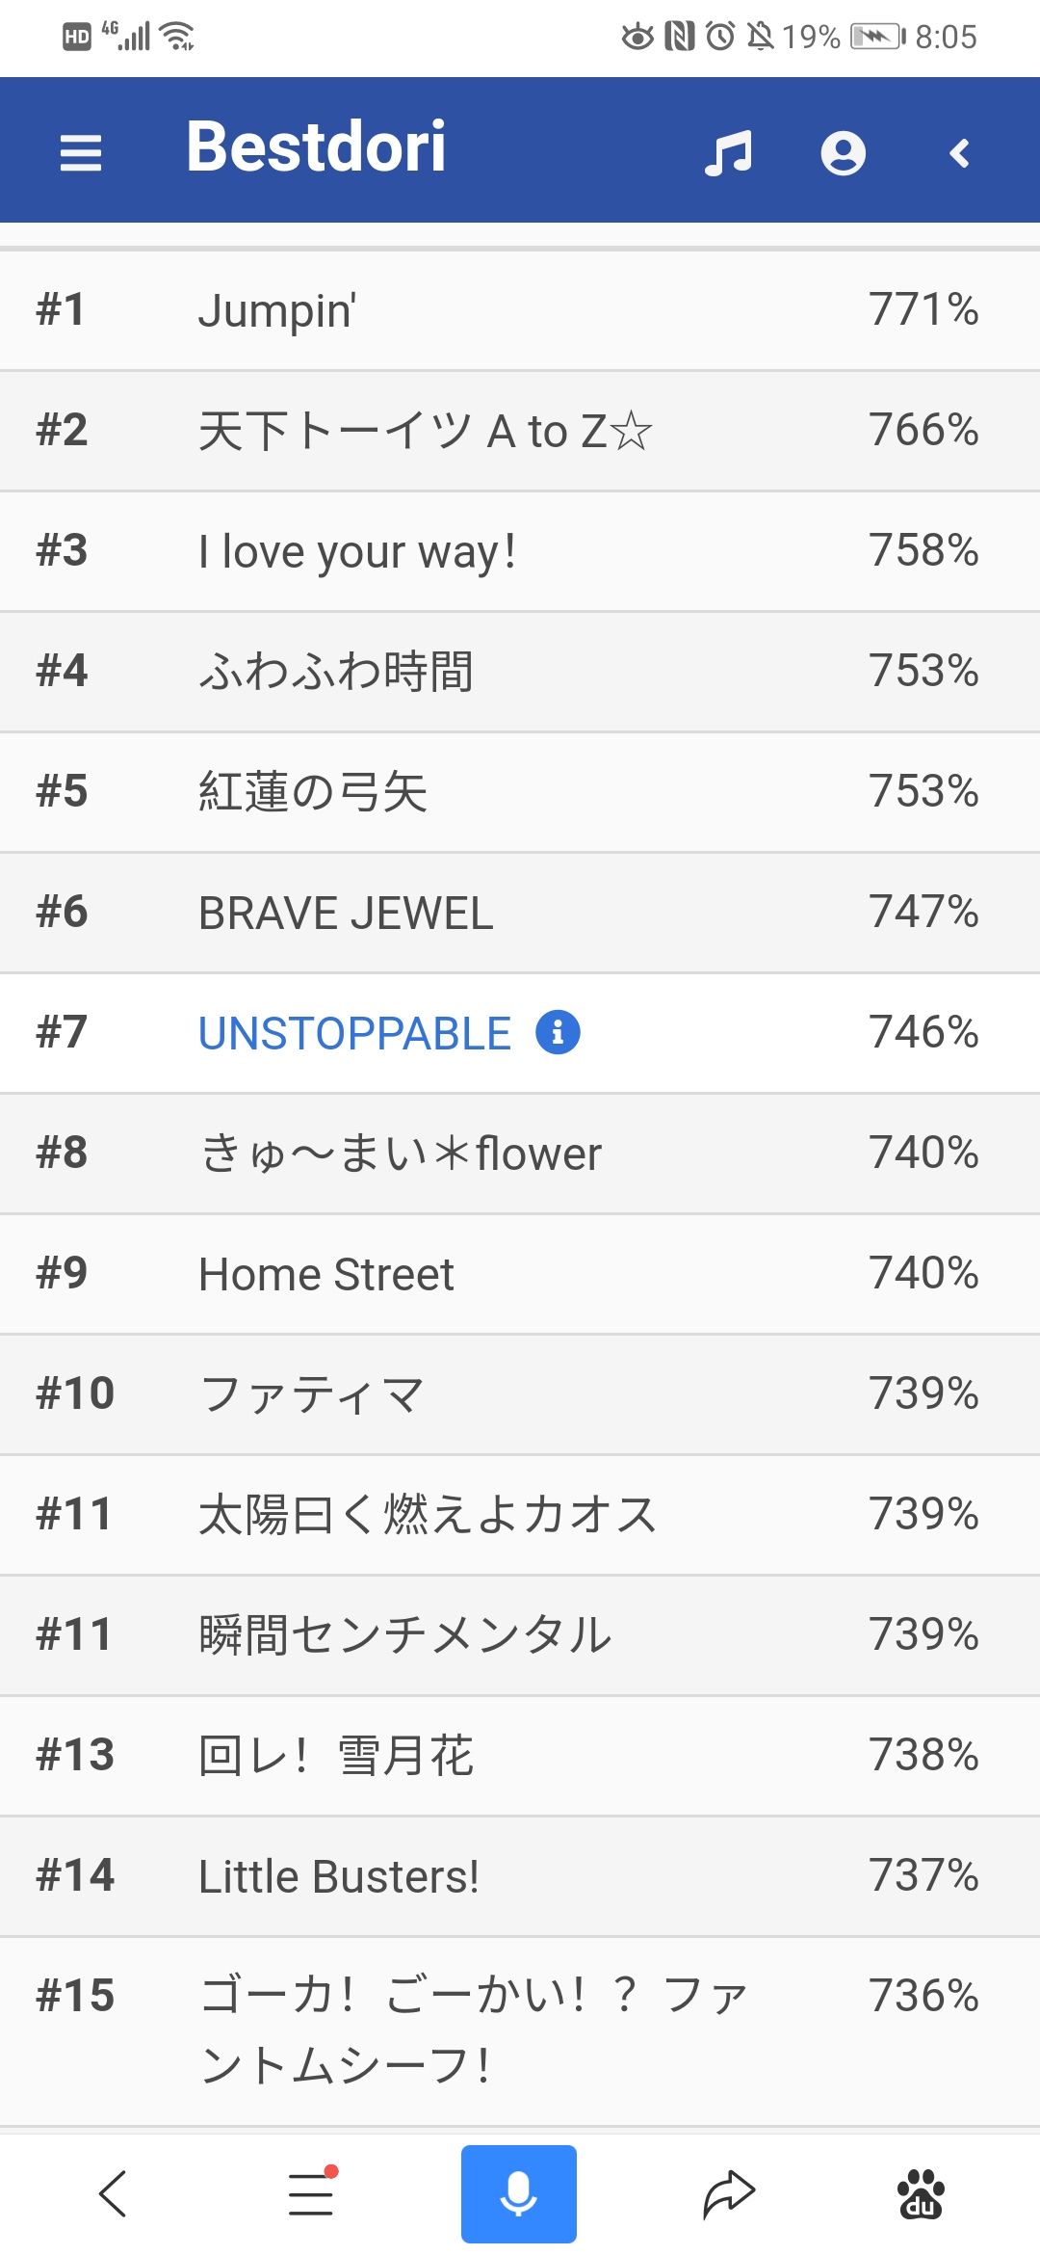The height and width of the screenshot is (2255, 1040).
Task: Tap the browser back arrow button
Action: [x=113, y=2194]
